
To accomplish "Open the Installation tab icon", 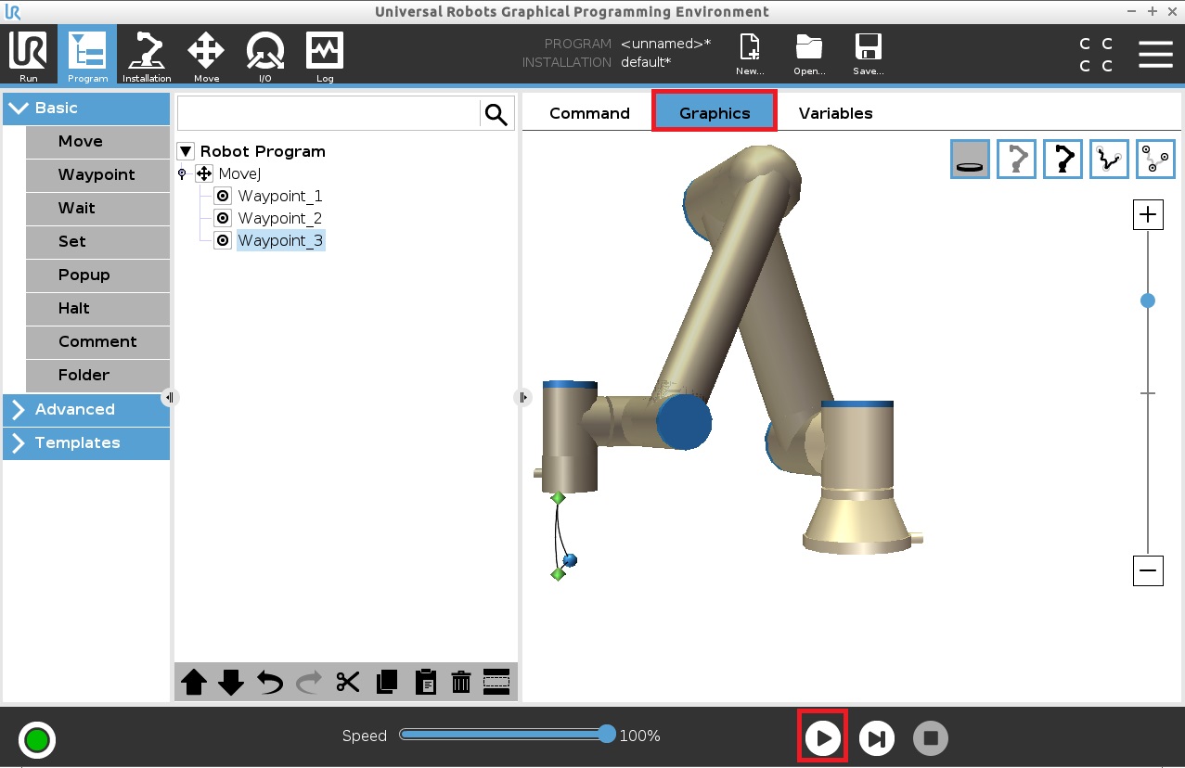I will pos(147,56).
